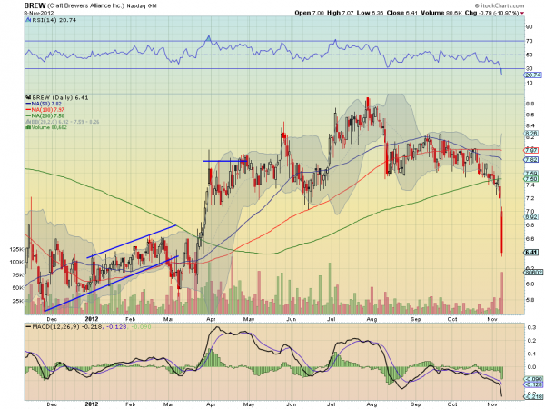Click the Aug label on the price chart date axis

372,319
